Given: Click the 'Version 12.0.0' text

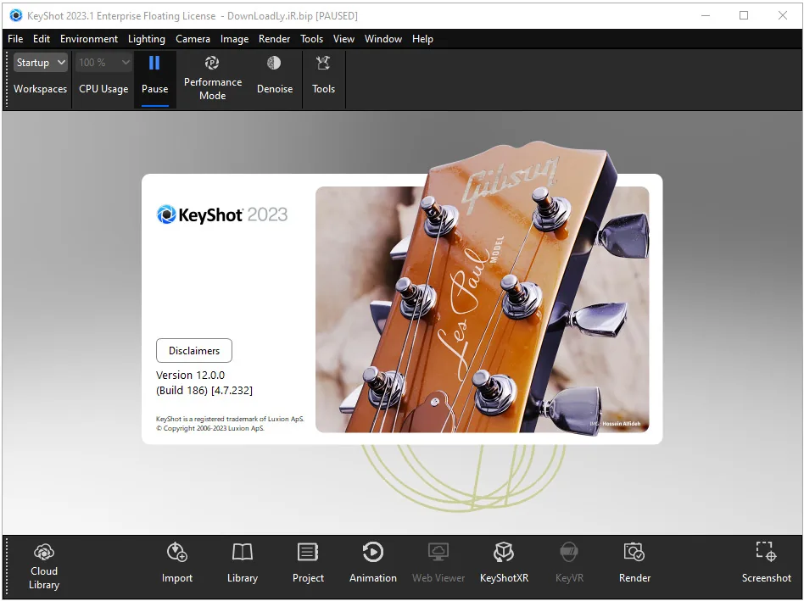Looking at the screenshot, I should (x=190, y=375).
